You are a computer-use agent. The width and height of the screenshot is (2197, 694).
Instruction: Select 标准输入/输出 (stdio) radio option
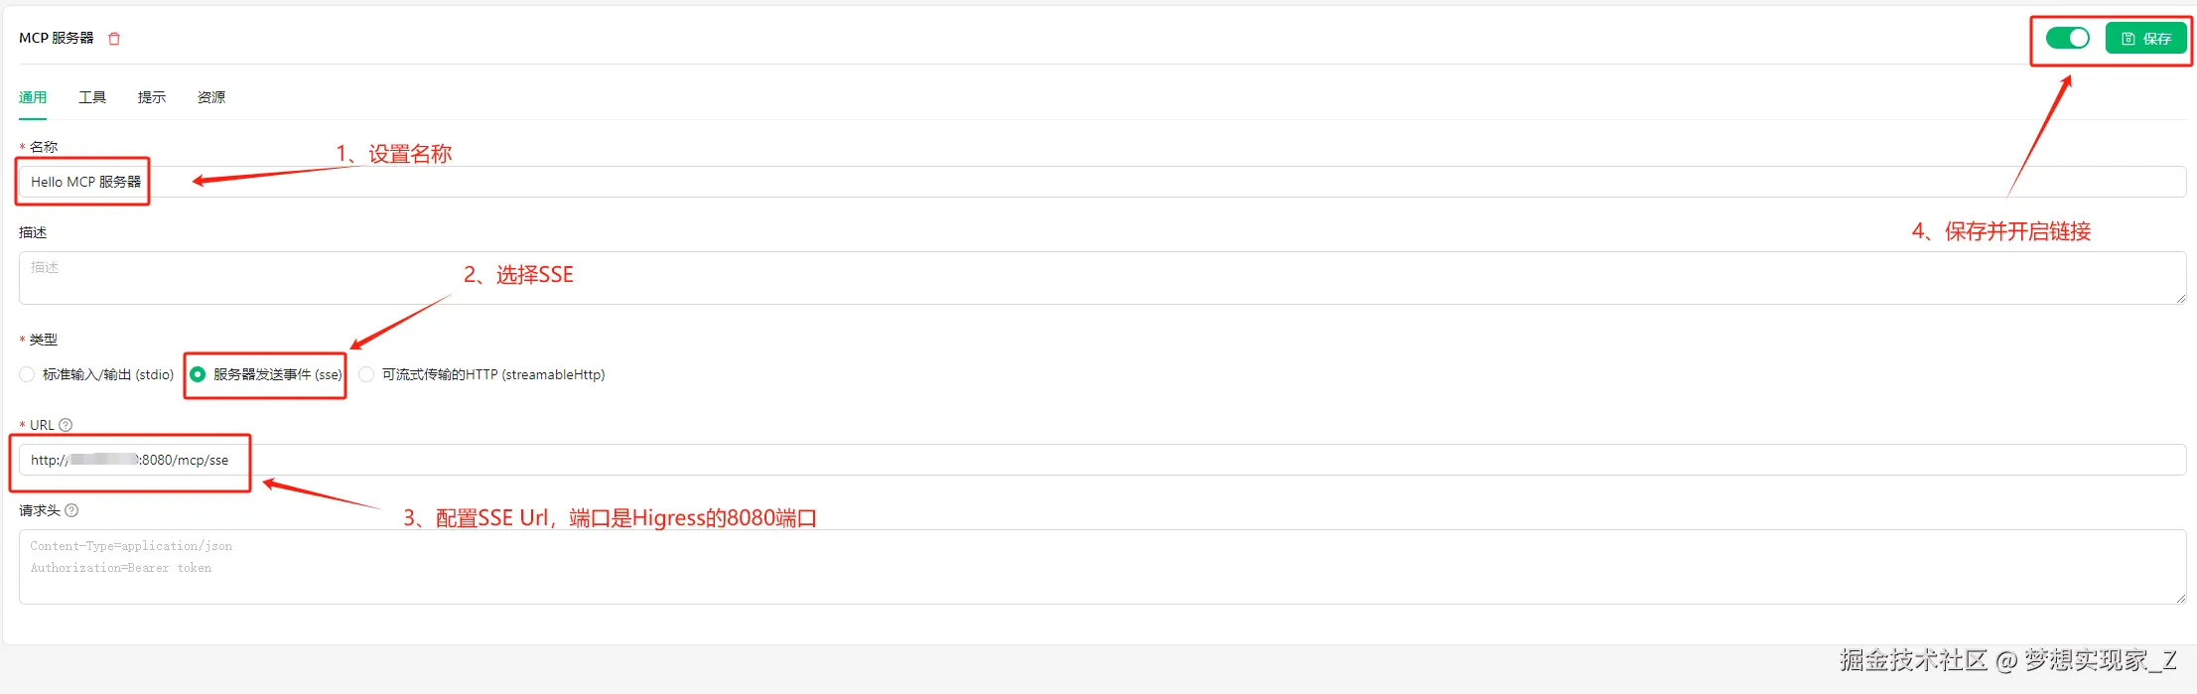click(x=27, y=374)
